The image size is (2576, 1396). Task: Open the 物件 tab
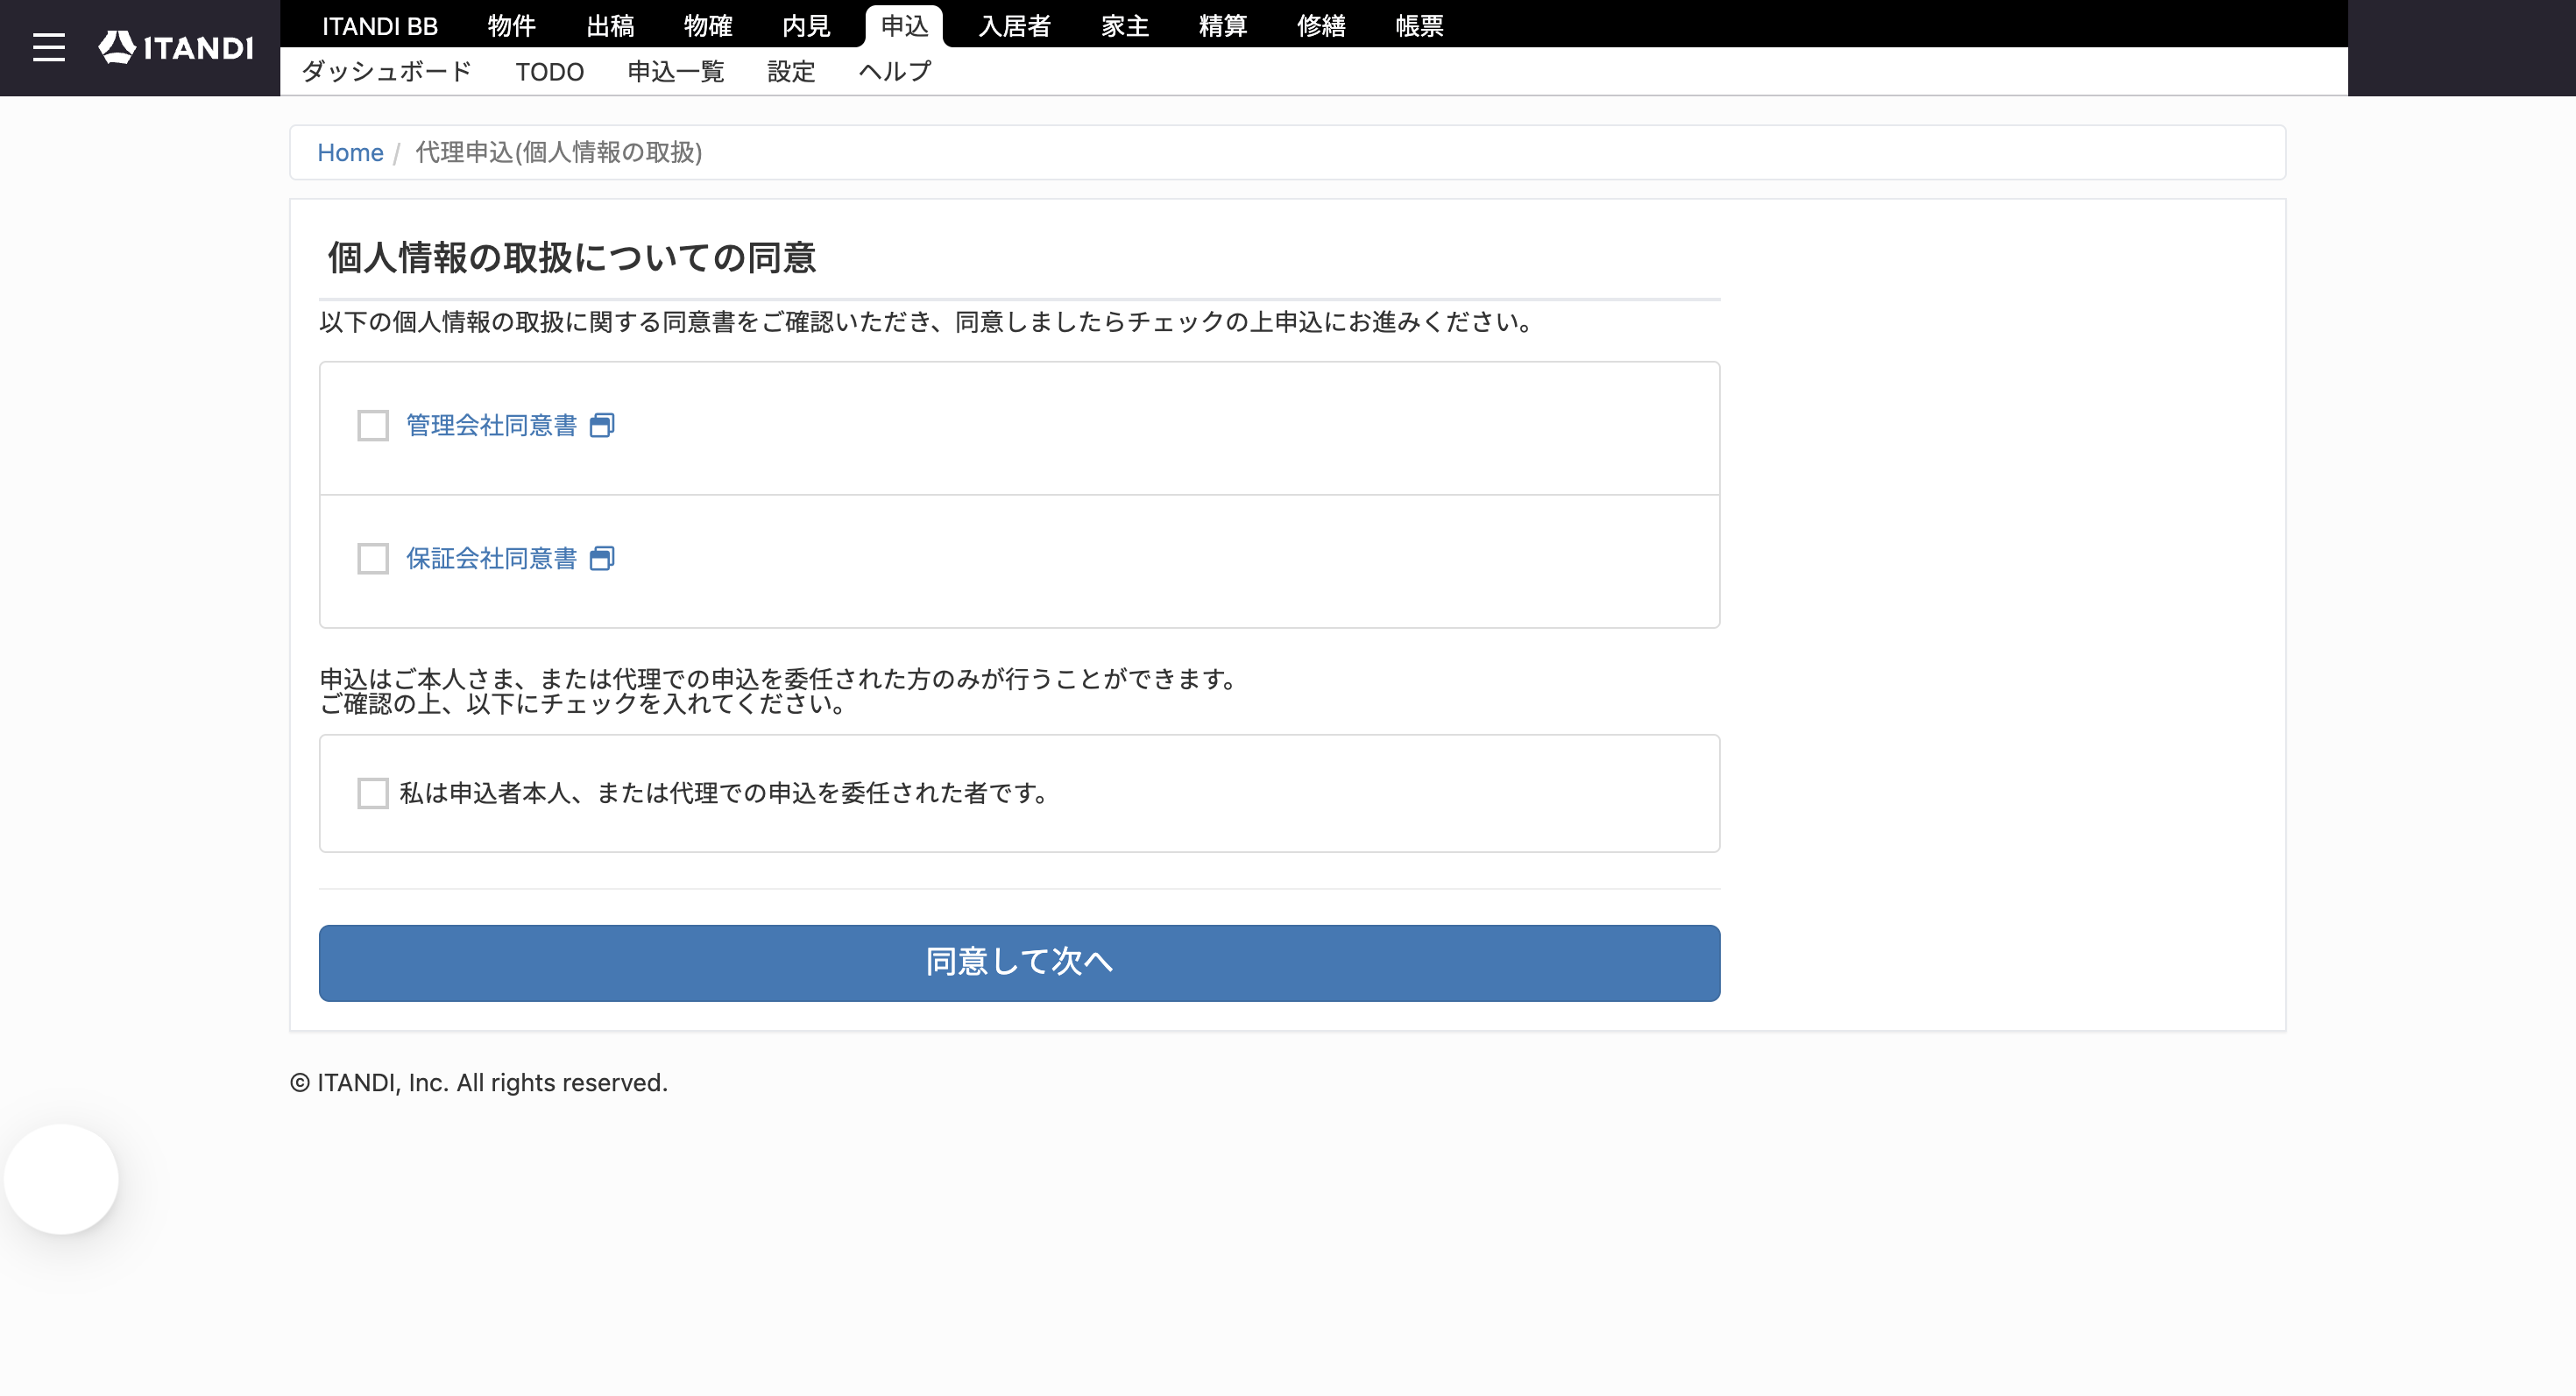coord(512,26)
